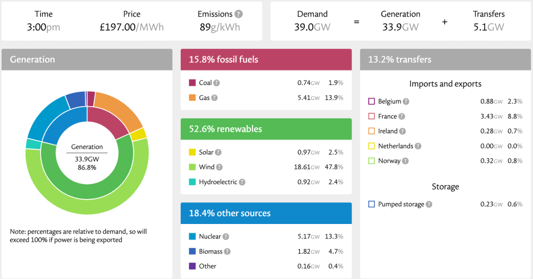
Task: Click the Biomass question mark icon
Action: pos(228,251)
